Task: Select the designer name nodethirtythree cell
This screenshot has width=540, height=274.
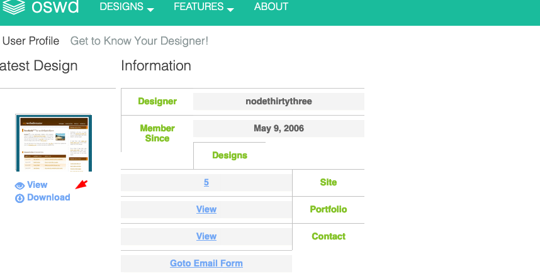Action: tap(279, 101)
